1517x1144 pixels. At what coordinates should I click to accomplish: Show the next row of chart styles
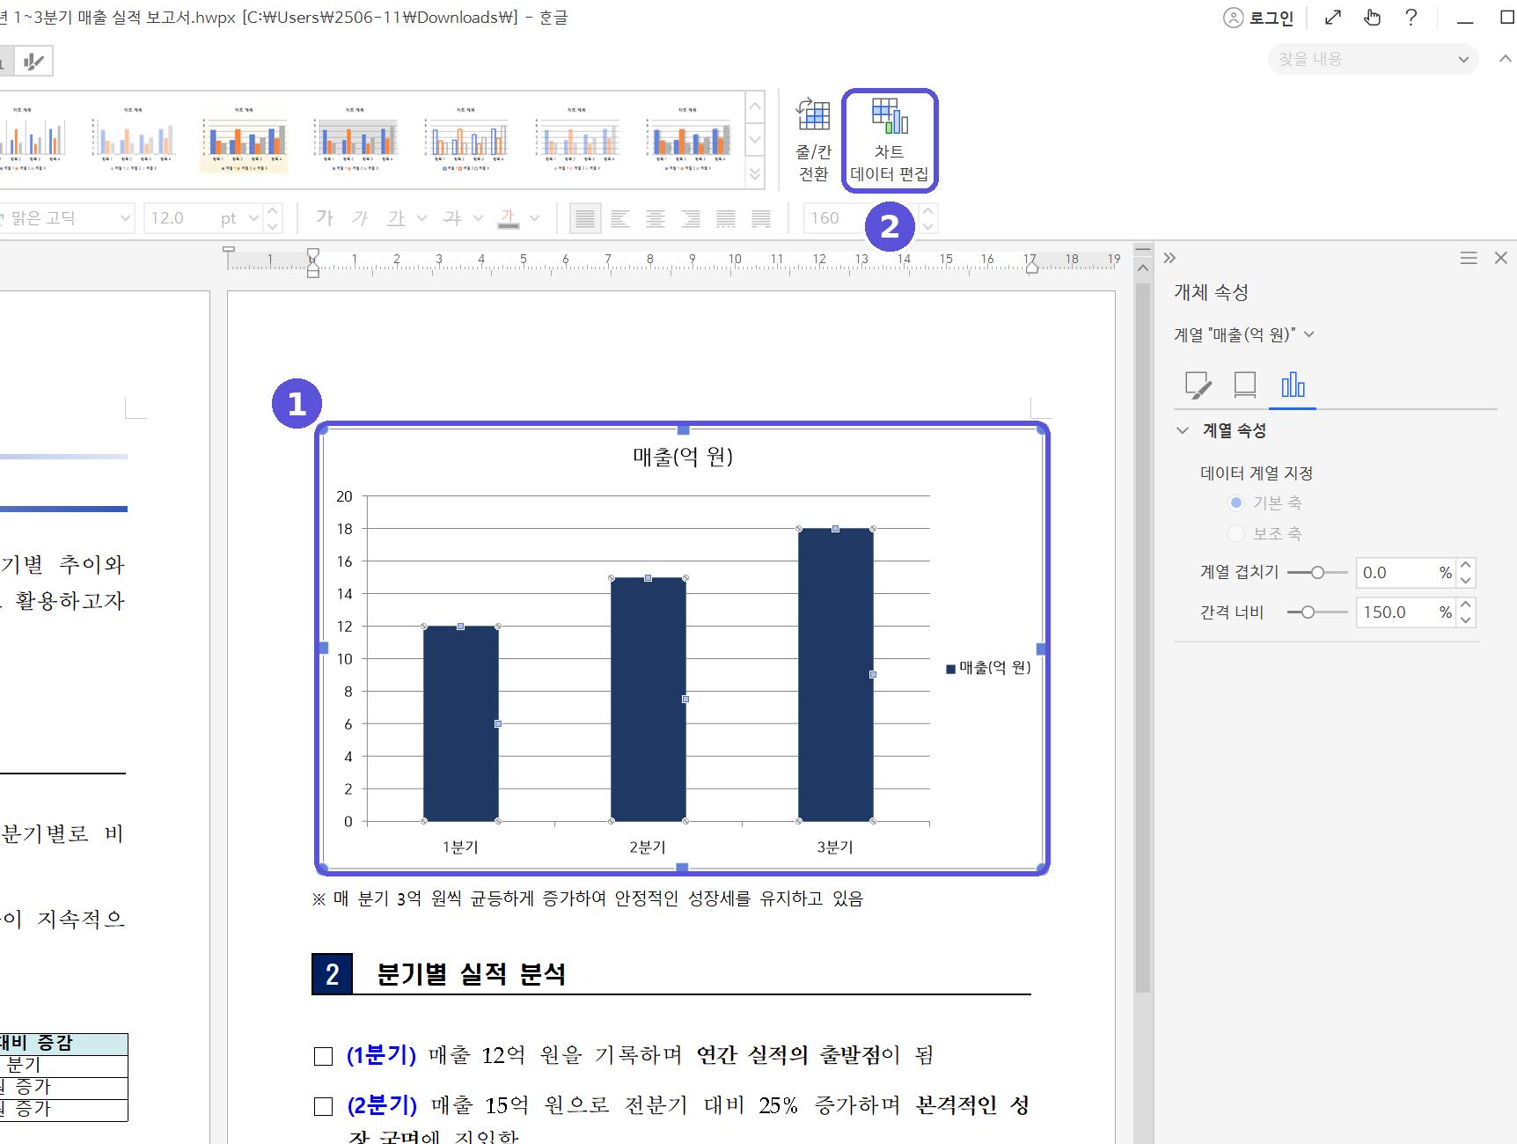point(755,139)
